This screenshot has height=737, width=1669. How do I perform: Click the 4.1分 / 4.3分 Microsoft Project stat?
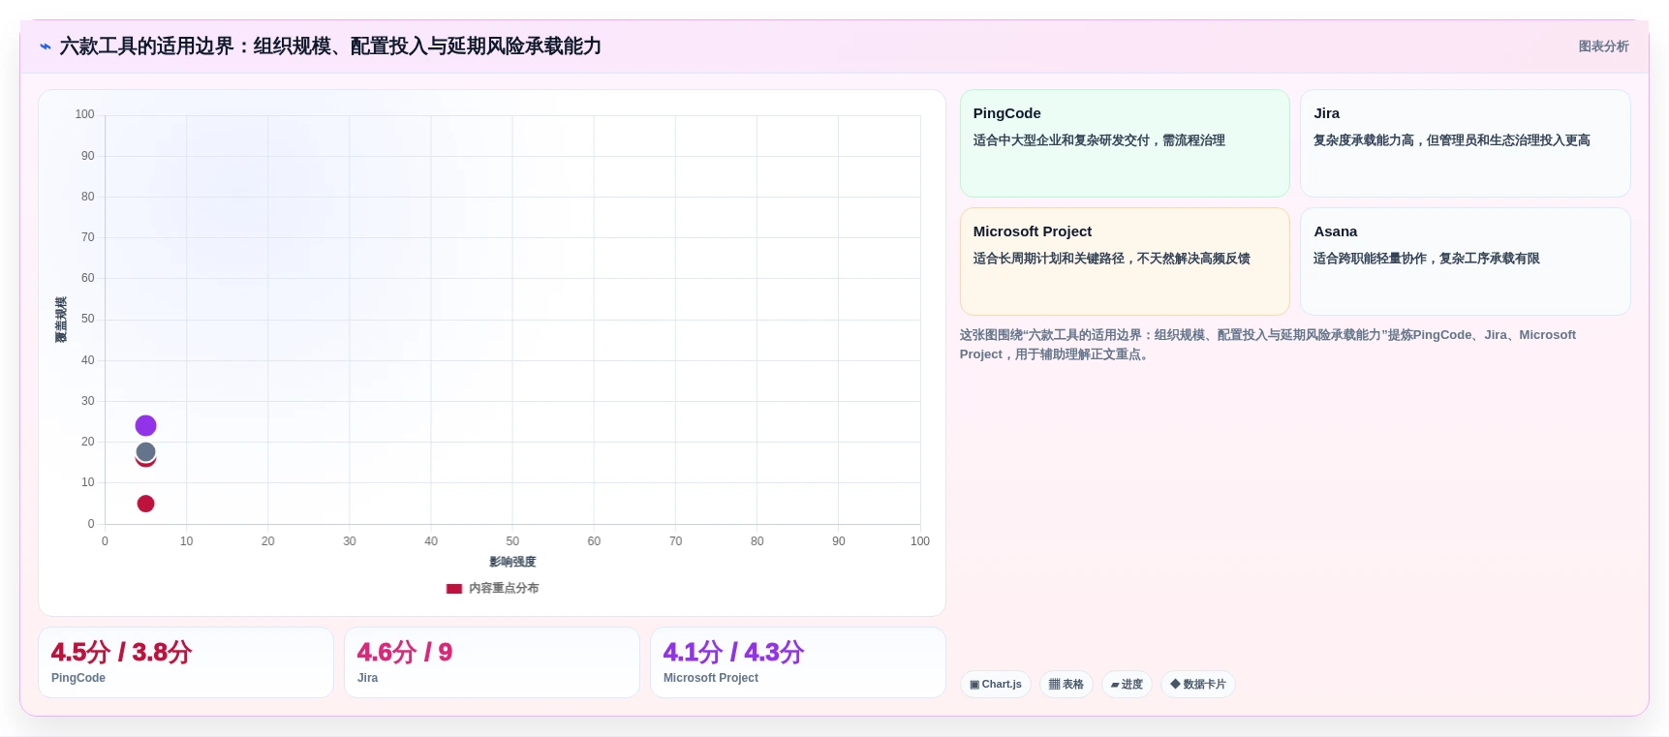(x=798, y=662)
